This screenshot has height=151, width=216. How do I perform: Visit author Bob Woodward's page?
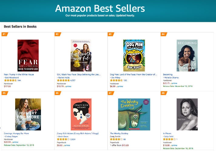click(x=12, y=77)
